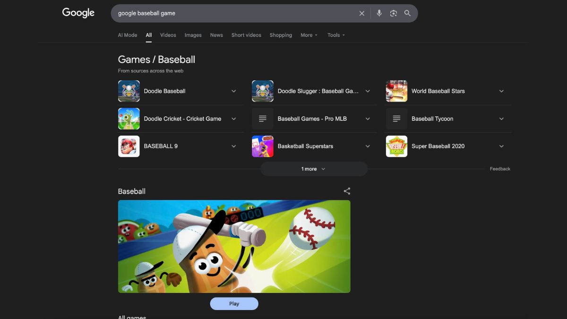The width and height of the screenshot is (567, 319).
Task: Show more games with '1 more'
Action: (x=314, y=169)
